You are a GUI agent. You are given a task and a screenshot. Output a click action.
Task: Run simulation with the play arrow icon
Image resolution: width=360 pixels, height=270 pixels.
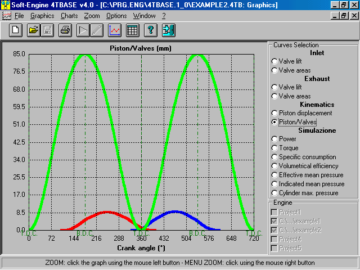[83, 30]
